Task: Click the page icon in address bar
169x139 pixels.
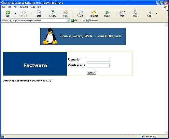Action: (11, 20)
